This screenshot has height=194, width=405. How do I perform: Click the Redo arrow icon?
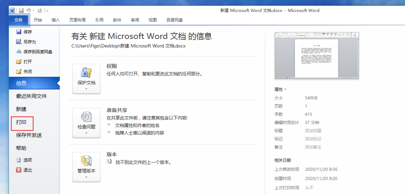[x=39, y=10]
